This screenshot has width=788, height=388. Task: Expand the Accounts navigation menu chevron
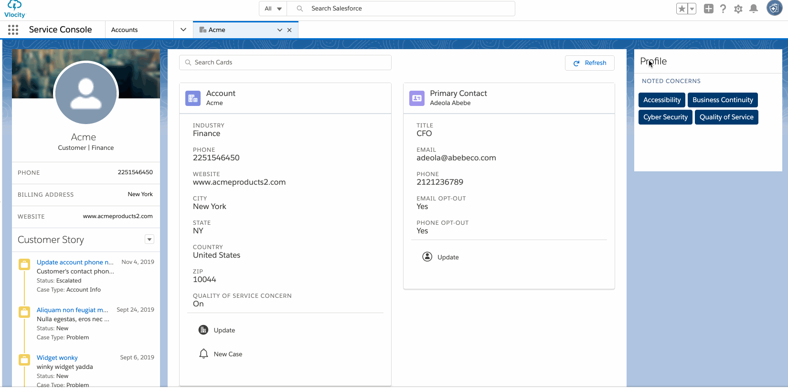point(183,30)
